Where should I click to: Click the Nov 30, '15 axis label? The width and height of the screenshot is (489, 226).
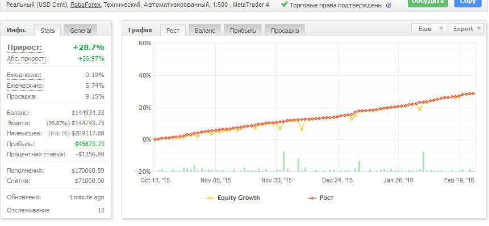tap(277, 180)
